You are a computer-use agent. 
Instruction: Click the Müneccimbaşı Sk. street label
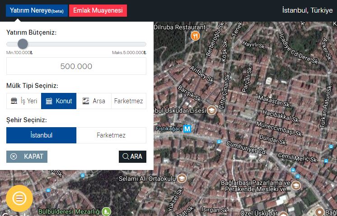pos(279,129)
